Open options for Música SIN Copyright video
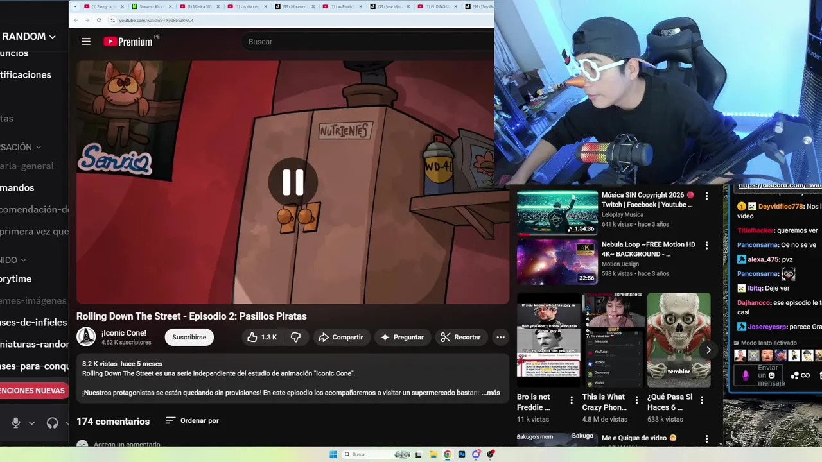 706,196
